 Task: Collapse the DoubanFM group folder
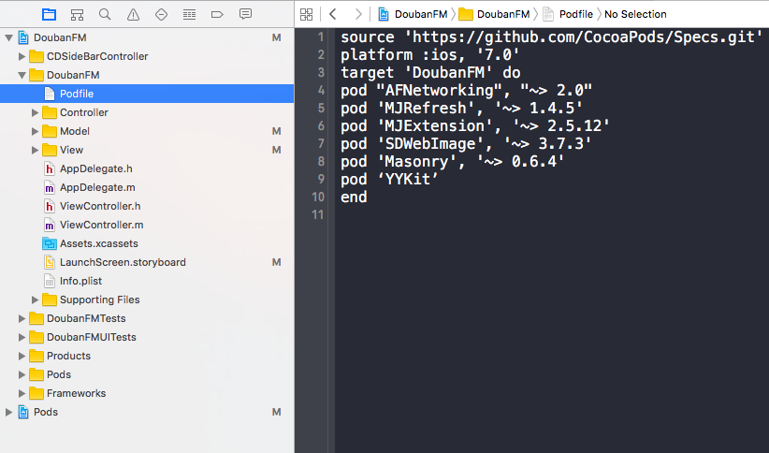pos(22,75)
